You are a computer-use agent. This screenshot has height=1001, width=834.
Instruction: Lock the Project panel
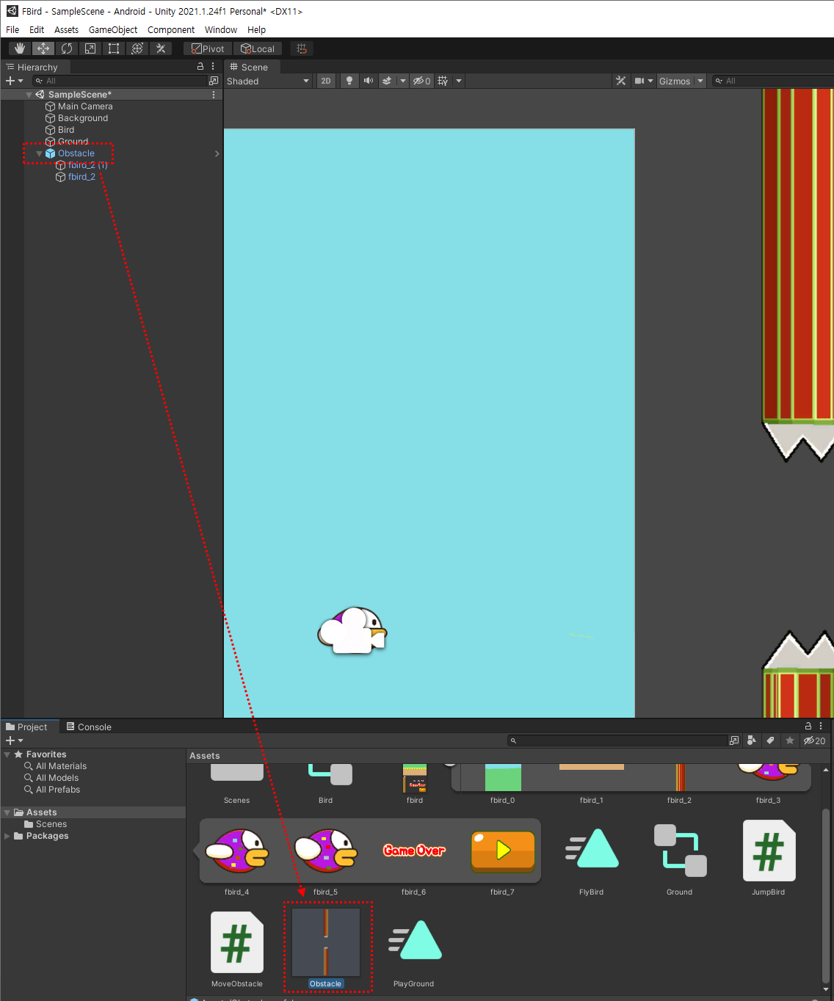(808, 726)
